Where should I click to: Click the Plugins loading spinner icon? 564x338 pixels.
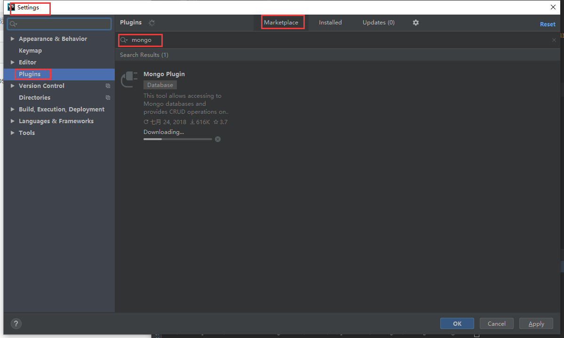[152, 23]
